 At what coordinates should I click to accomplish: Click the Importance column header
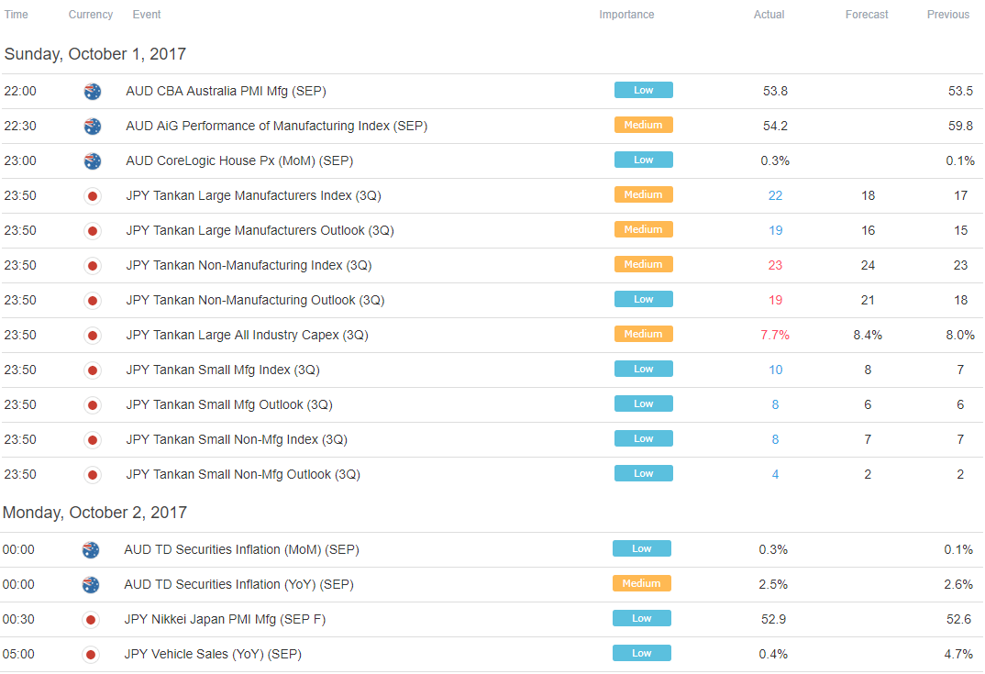click(x=626, y=15)
